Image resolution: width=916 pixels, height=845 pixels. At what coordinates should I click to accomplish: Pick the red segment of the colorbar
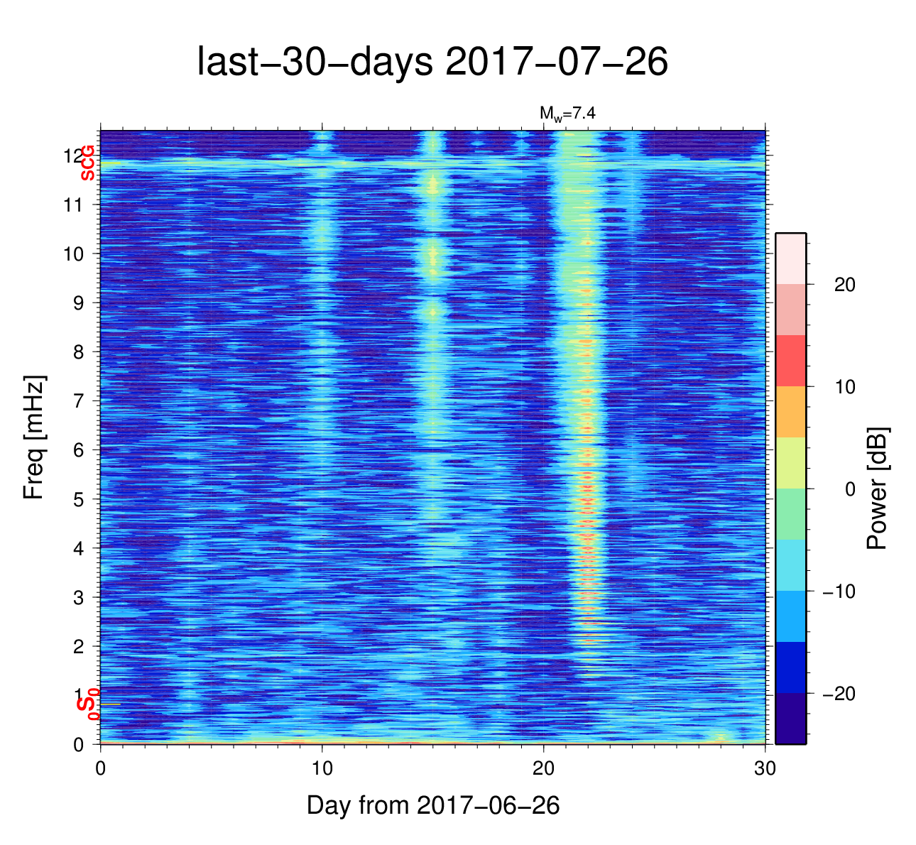[x=790, y=361]
